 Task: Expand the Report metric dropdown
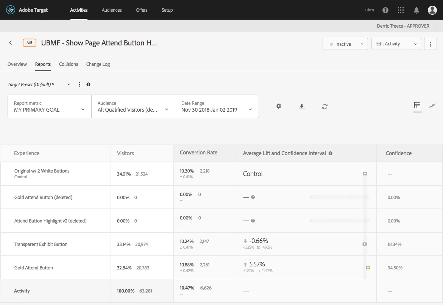[x=50, y=106]
